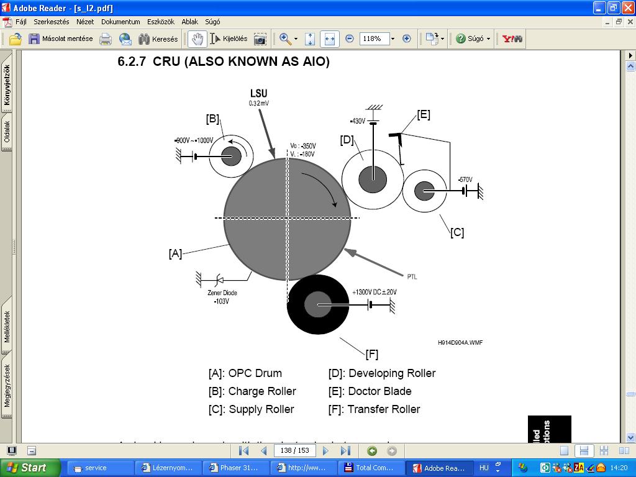Click the 118% zoom input field
Screen dimensions: 636x477
click(374, 39)
